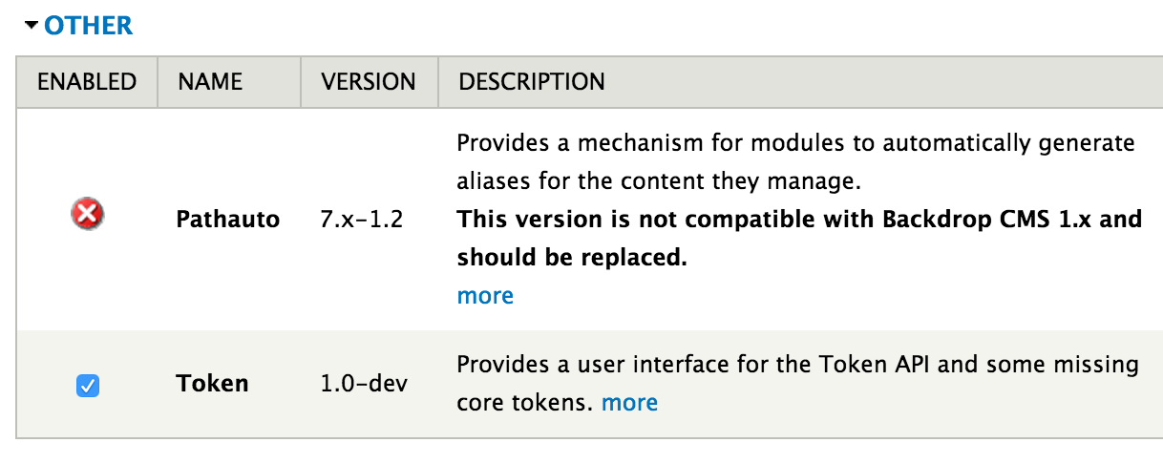Image resolution: width=1163 pixels, height=464 pixels.
Task: Click the OTHER fieldset title
Action: point(89,25)
